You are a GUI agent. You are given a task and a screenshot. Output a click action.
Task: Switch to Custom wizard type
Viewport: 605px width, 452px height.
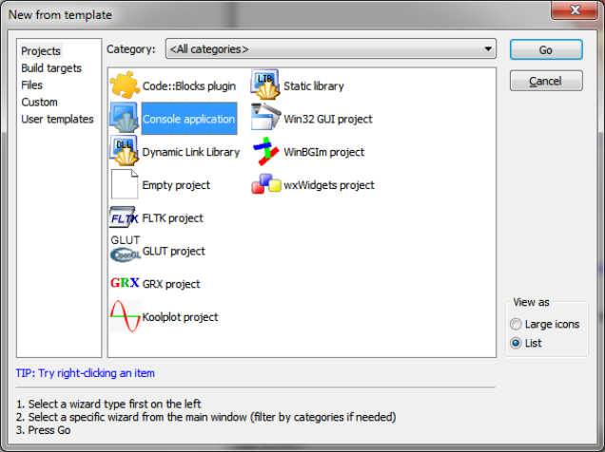click(39, 102)
